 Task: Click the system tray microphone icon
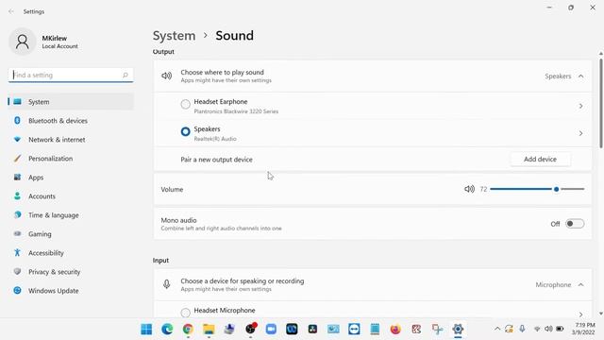coord(522,329)
